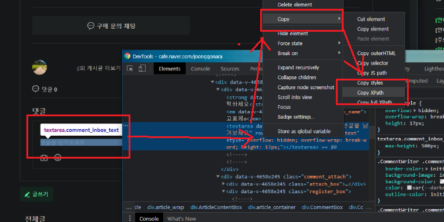Click the 게시글 더보기 link

click(99, 68)
